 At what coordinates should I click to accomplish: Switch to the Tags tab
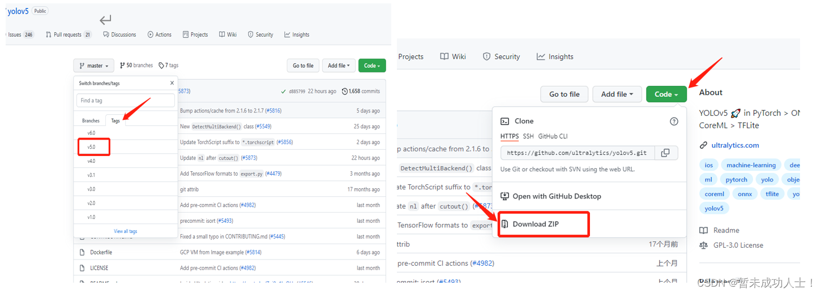[x=116, y=120]
